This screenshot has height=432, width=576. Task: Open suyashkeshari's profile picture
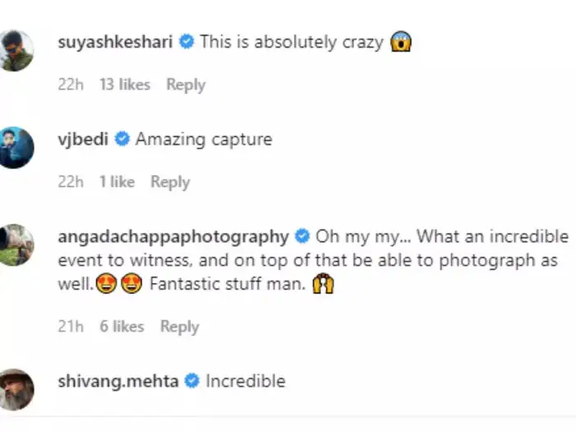point(16,50)
